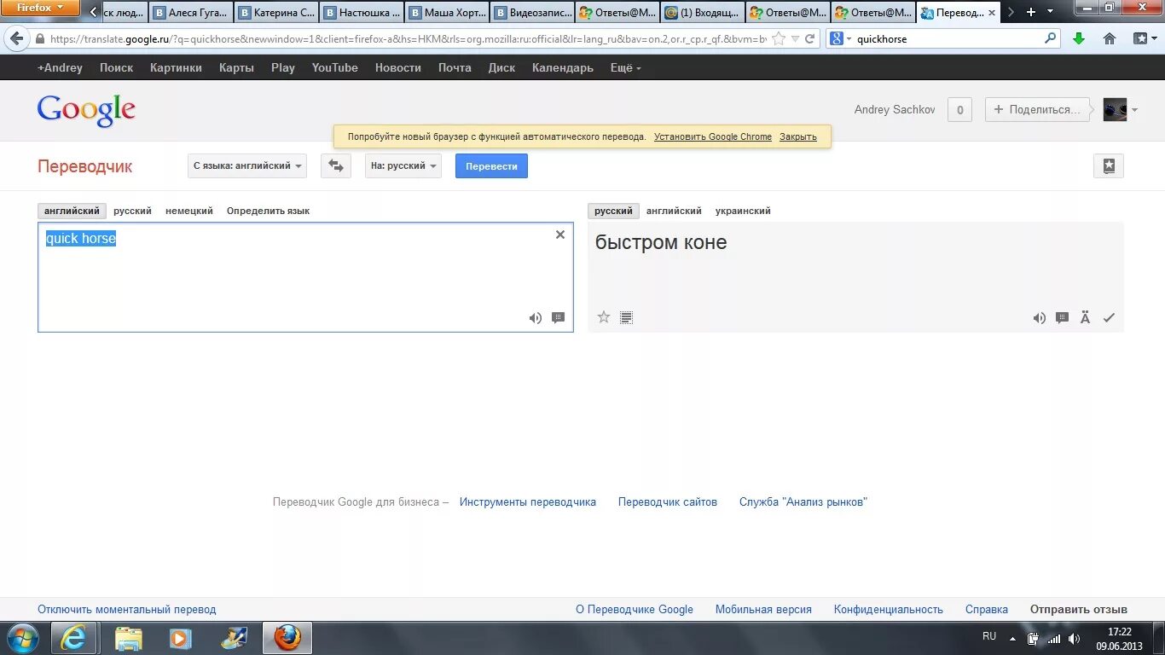
Task: Click Отключить моментальный перевод link
Action: [x=127, y=609]
